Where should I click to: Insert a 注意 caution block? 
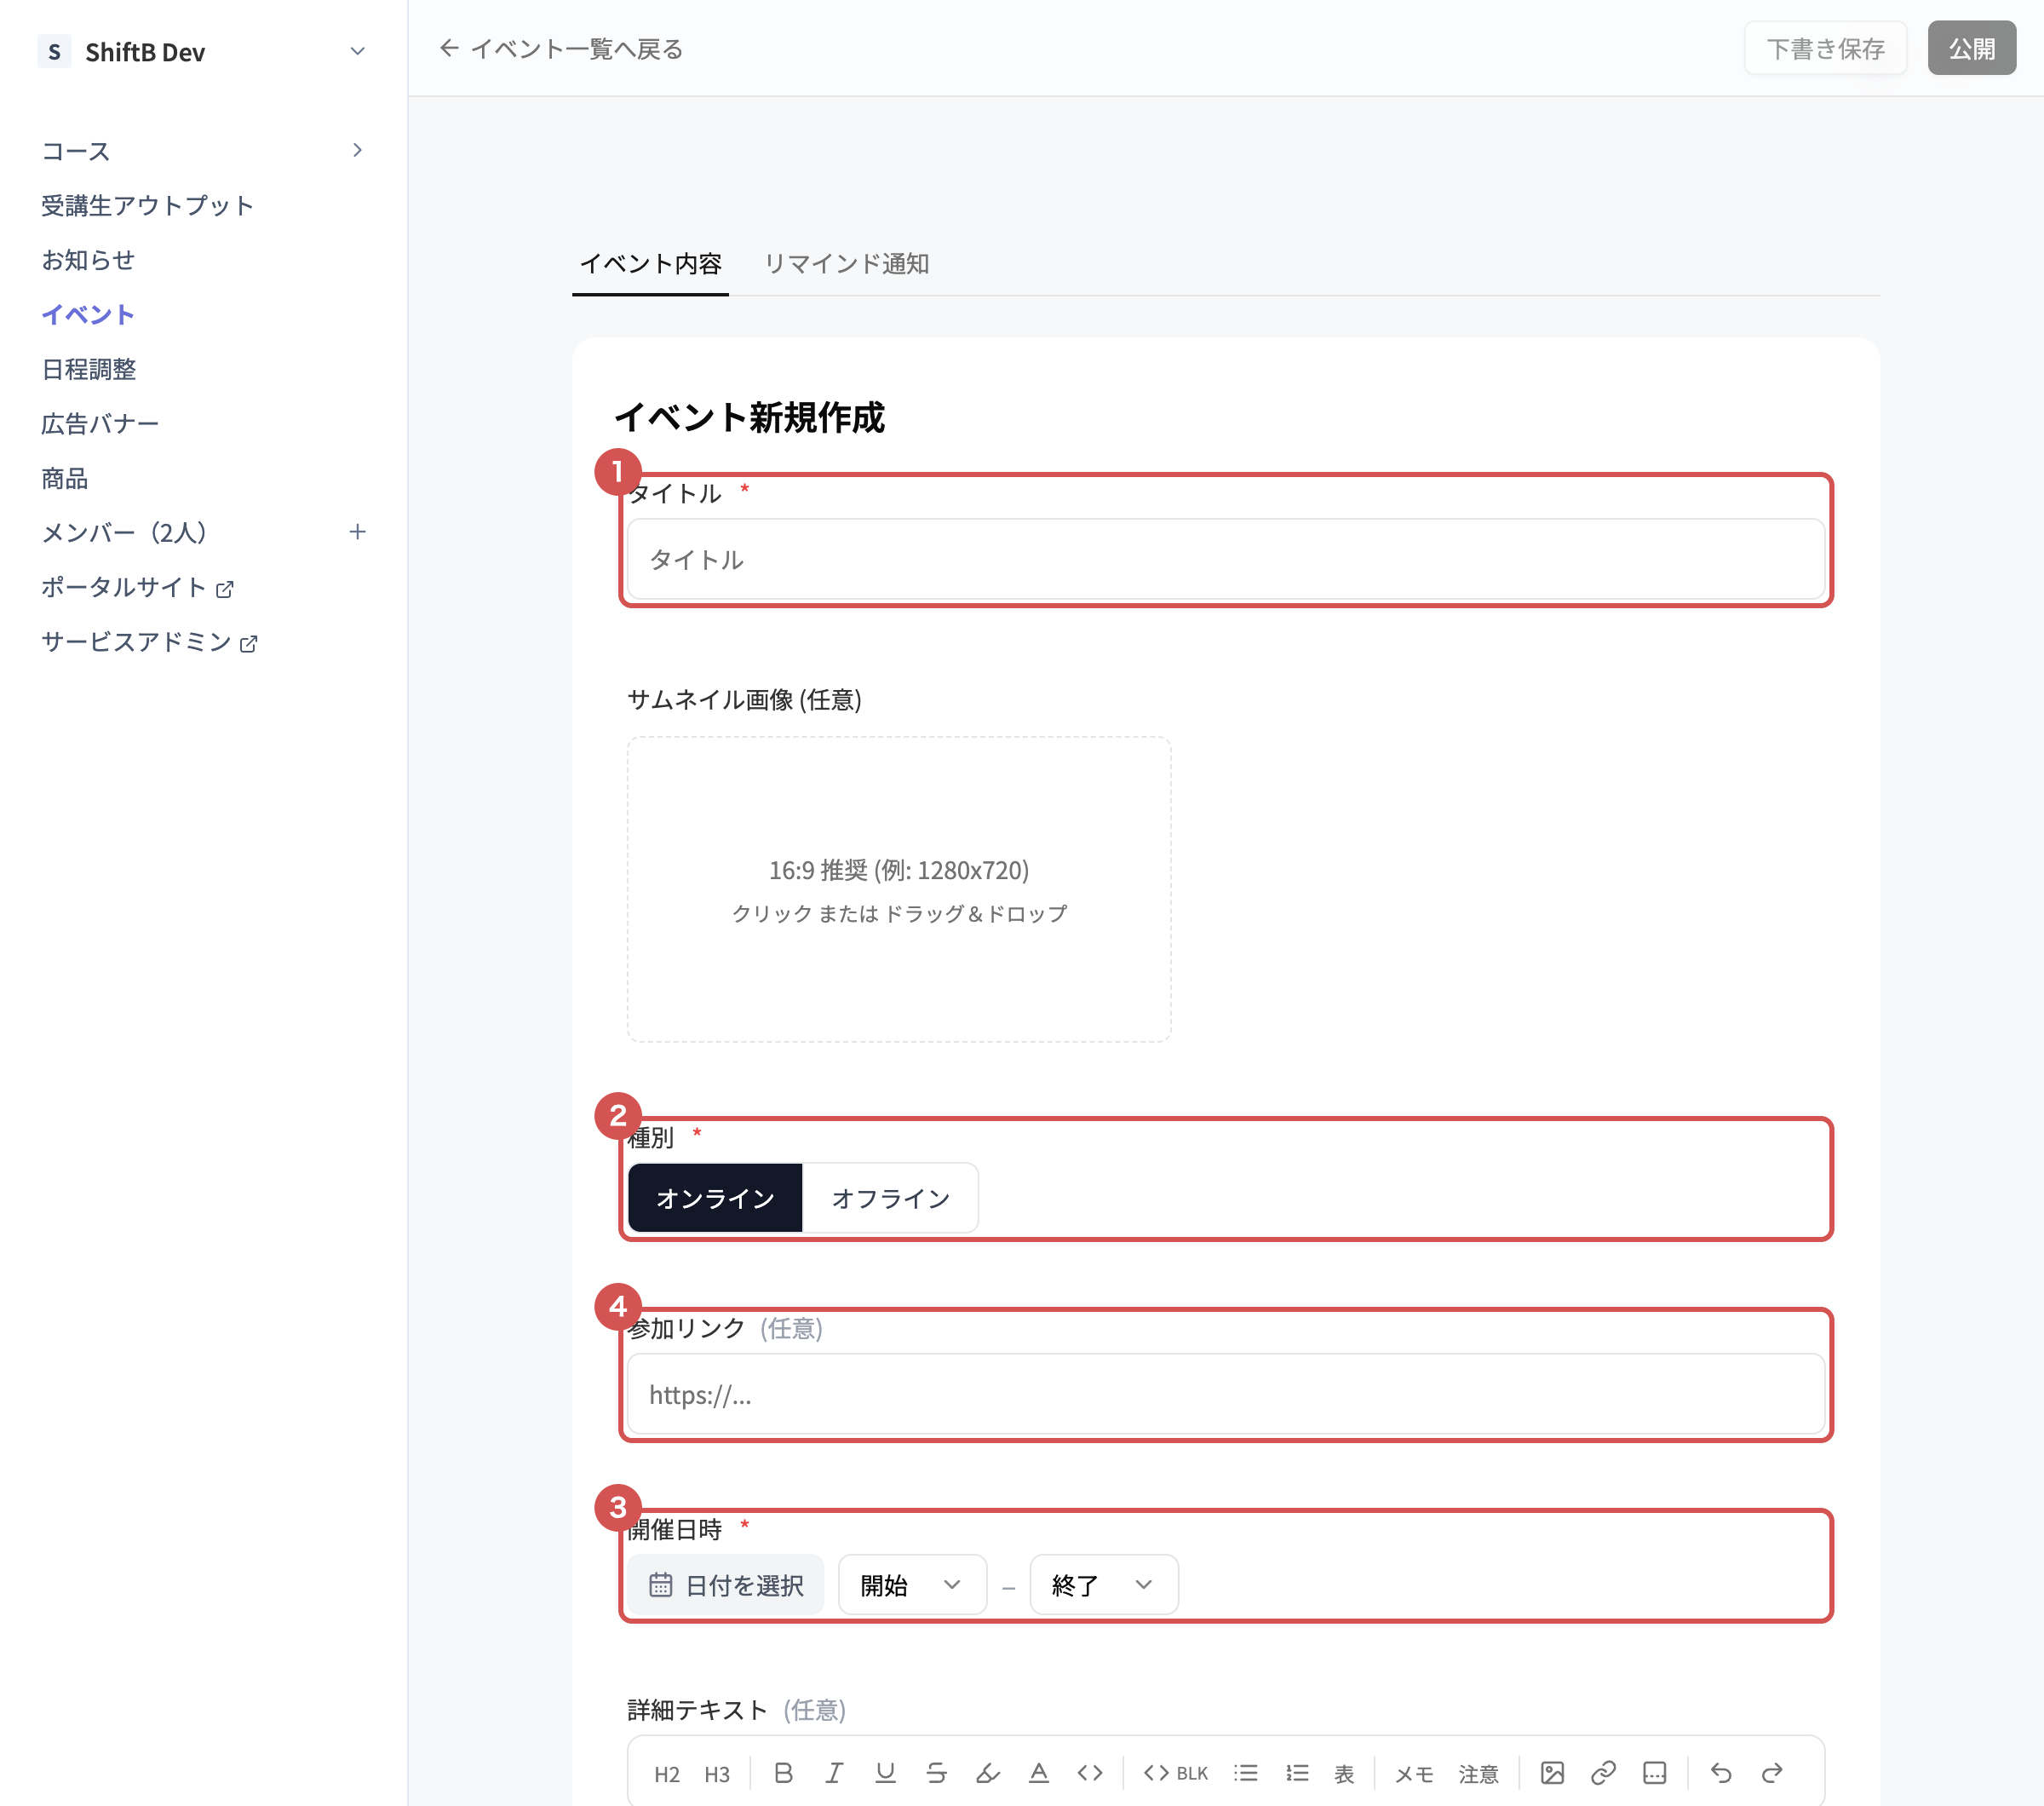pos(1478,1774)
